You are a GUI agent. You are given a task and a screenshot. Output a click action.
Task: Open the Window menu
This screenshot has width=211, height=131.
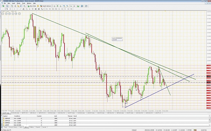[x=29, y=3]
